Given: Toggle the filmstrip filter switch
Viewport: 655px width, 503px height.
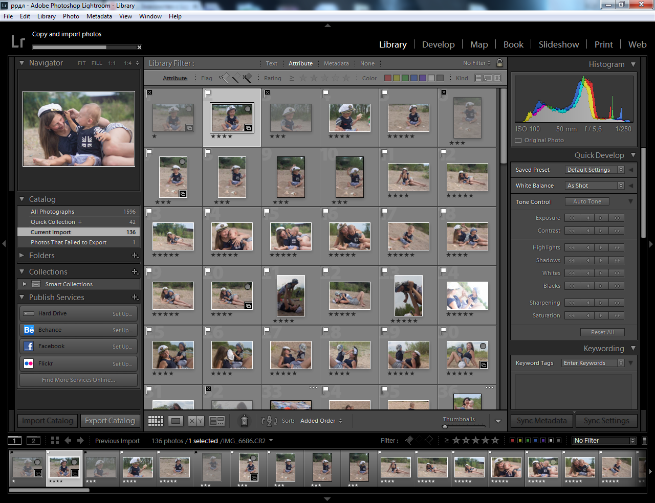Looking at the screenshot, I should 644,441.
